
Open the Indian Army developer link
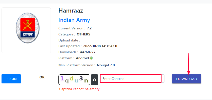74,20
